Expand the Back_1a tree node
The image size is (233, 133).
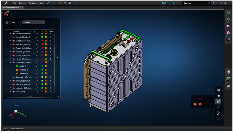tap(10, 81)
